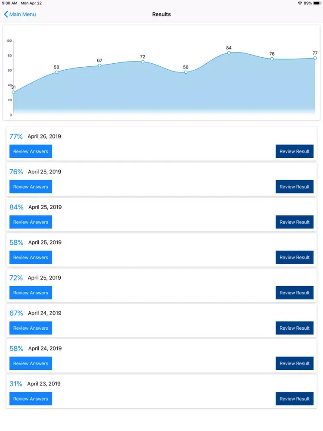Review Answers for the 76% result
This screenshot has width=323, height=431.
click(x=31, y=187)
